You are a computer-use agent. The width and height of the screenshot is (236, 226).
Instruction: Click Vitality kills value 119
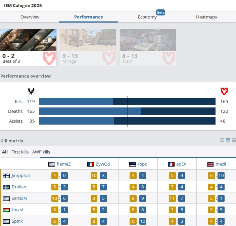pyautogui.click(x=31, y=102)
